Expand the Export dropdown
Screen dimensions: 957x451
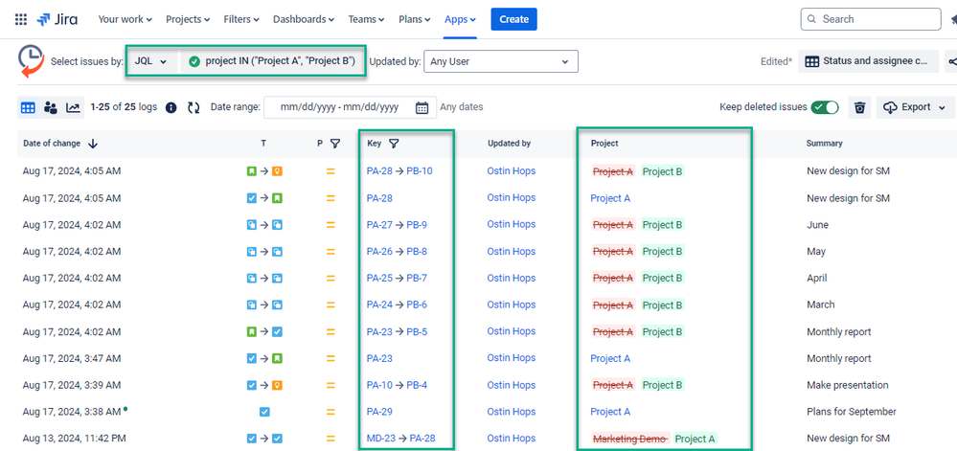916,107
